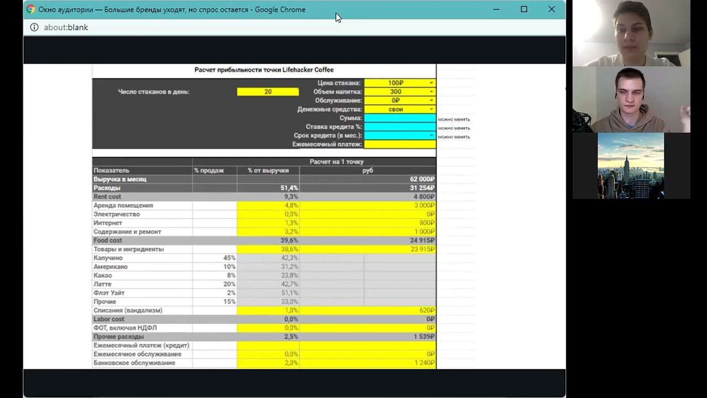Screen dimensions: 707x398
Task: Click the Расчет прибыльности точки Lifehacker Coffee title
Action: click(264, 70)
